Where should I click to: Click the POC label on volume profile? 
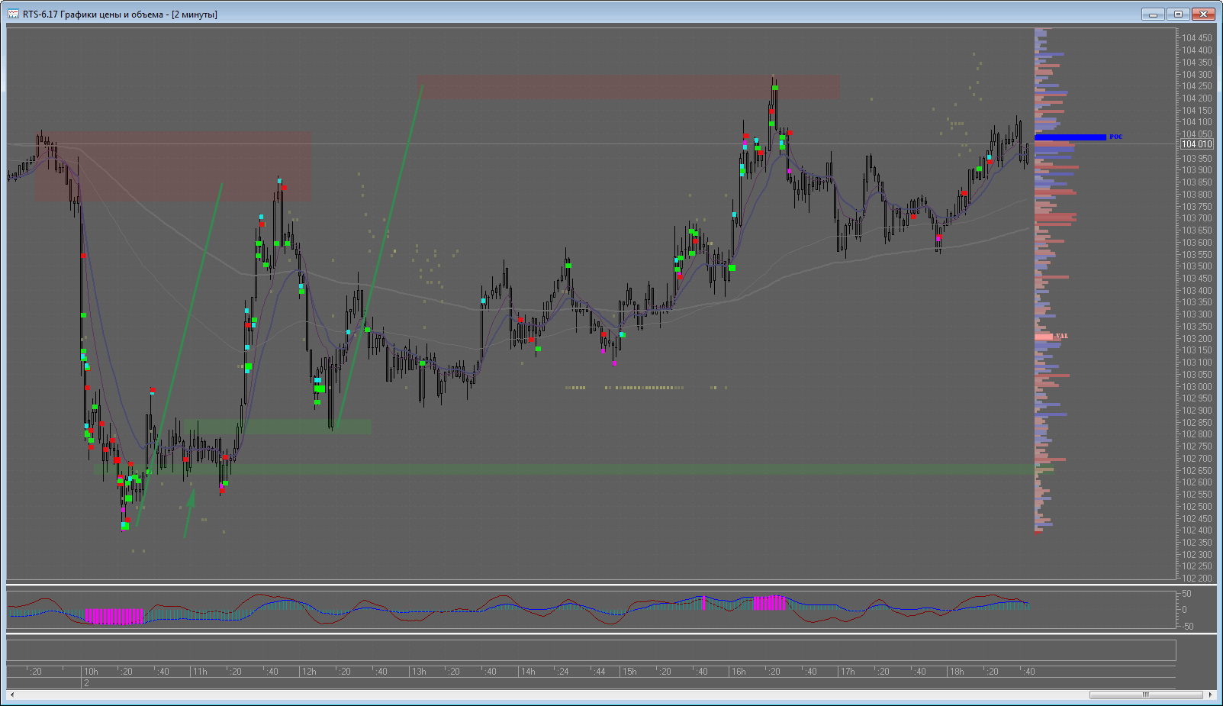[x=1115, y=137]
